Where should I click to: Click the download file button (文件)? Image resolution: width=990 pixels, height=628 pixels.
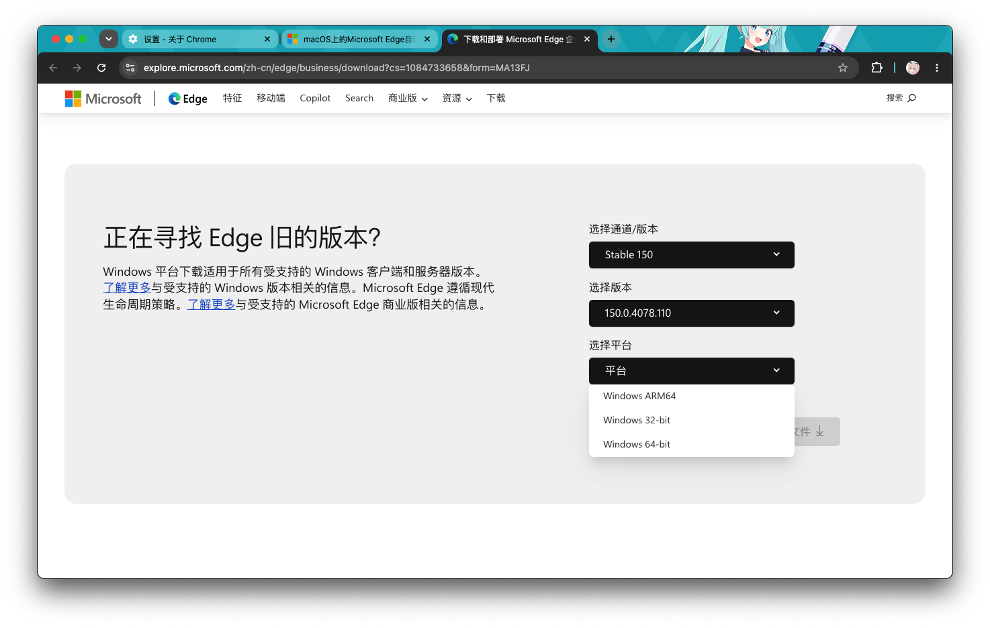tap(816, 431)
